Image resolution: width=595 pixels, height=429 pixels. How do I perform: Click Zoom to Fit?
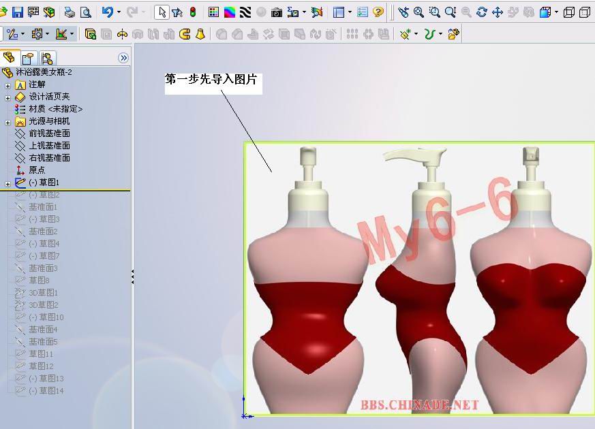point(418,12)
